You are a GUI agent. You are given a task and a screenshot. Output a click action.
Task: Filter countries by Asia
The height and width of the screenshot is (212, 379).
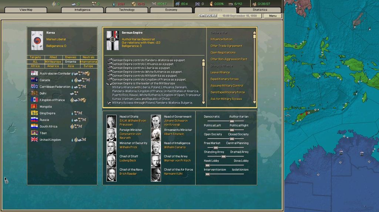tap(71, 66)
